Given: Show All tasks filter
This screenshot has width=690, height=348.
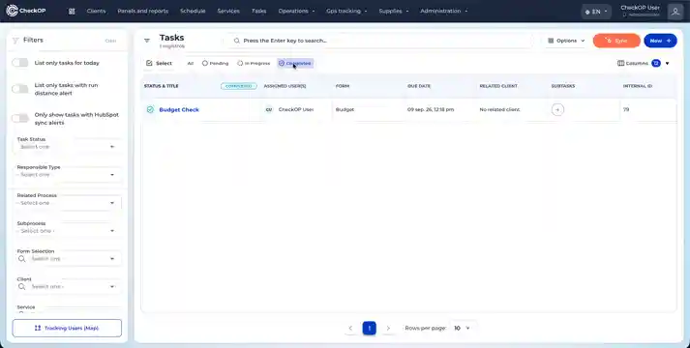Looking at the screenshot, I should [190, 63].
